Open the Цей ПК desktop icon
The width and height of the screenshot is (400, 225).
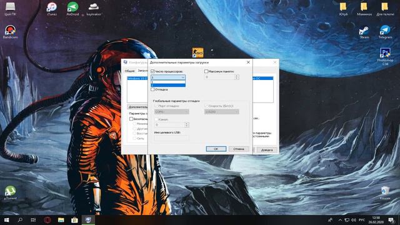click(10, 9)
